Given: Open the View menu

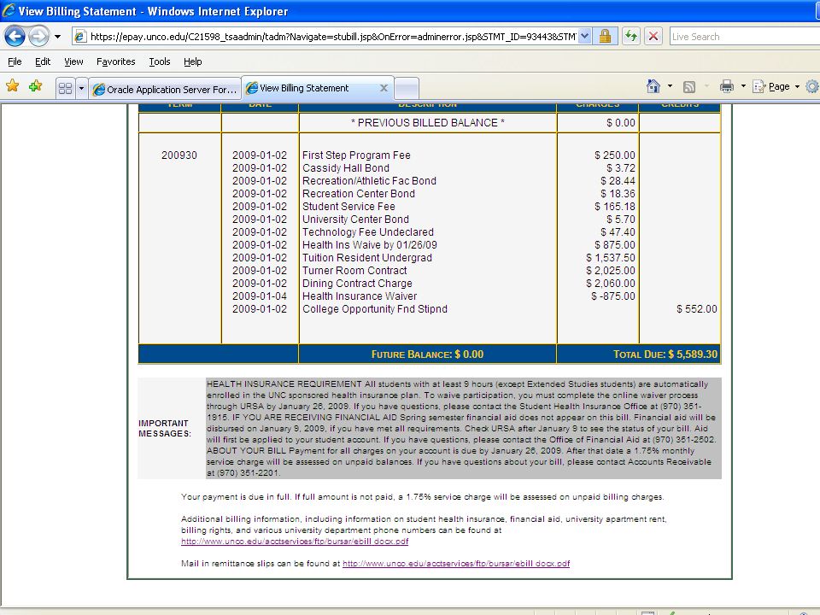Looking at the screenshot, I should point(73,61).
